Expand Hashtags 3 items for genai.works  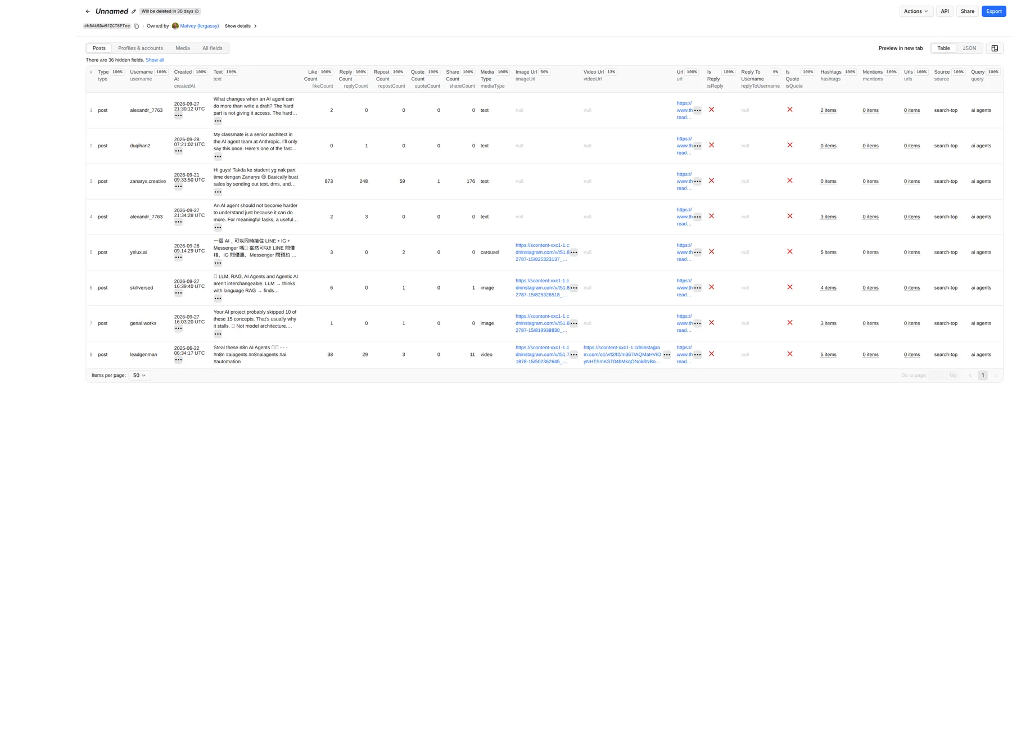point(828,323)
